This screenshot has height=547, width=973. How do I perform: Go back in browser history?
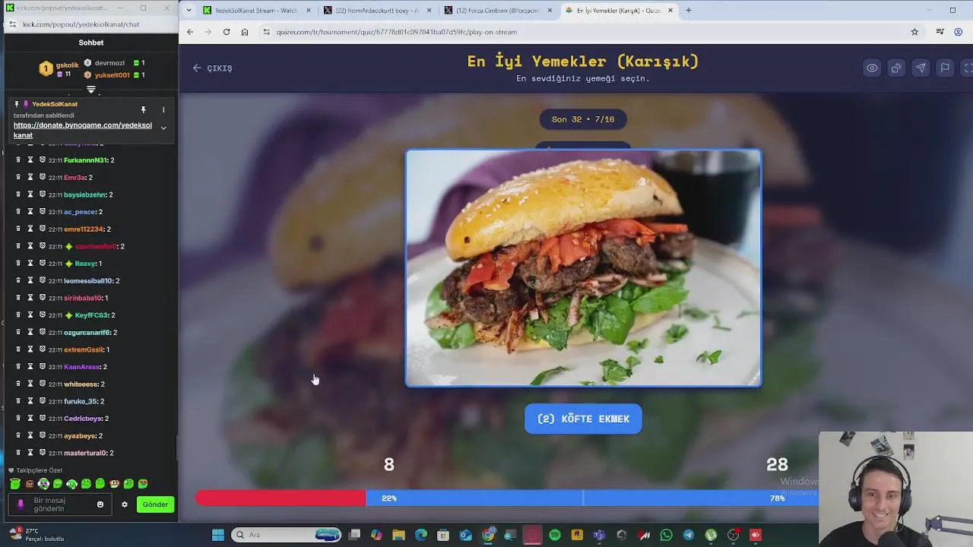pyautogui.click(x=190, y=32)
